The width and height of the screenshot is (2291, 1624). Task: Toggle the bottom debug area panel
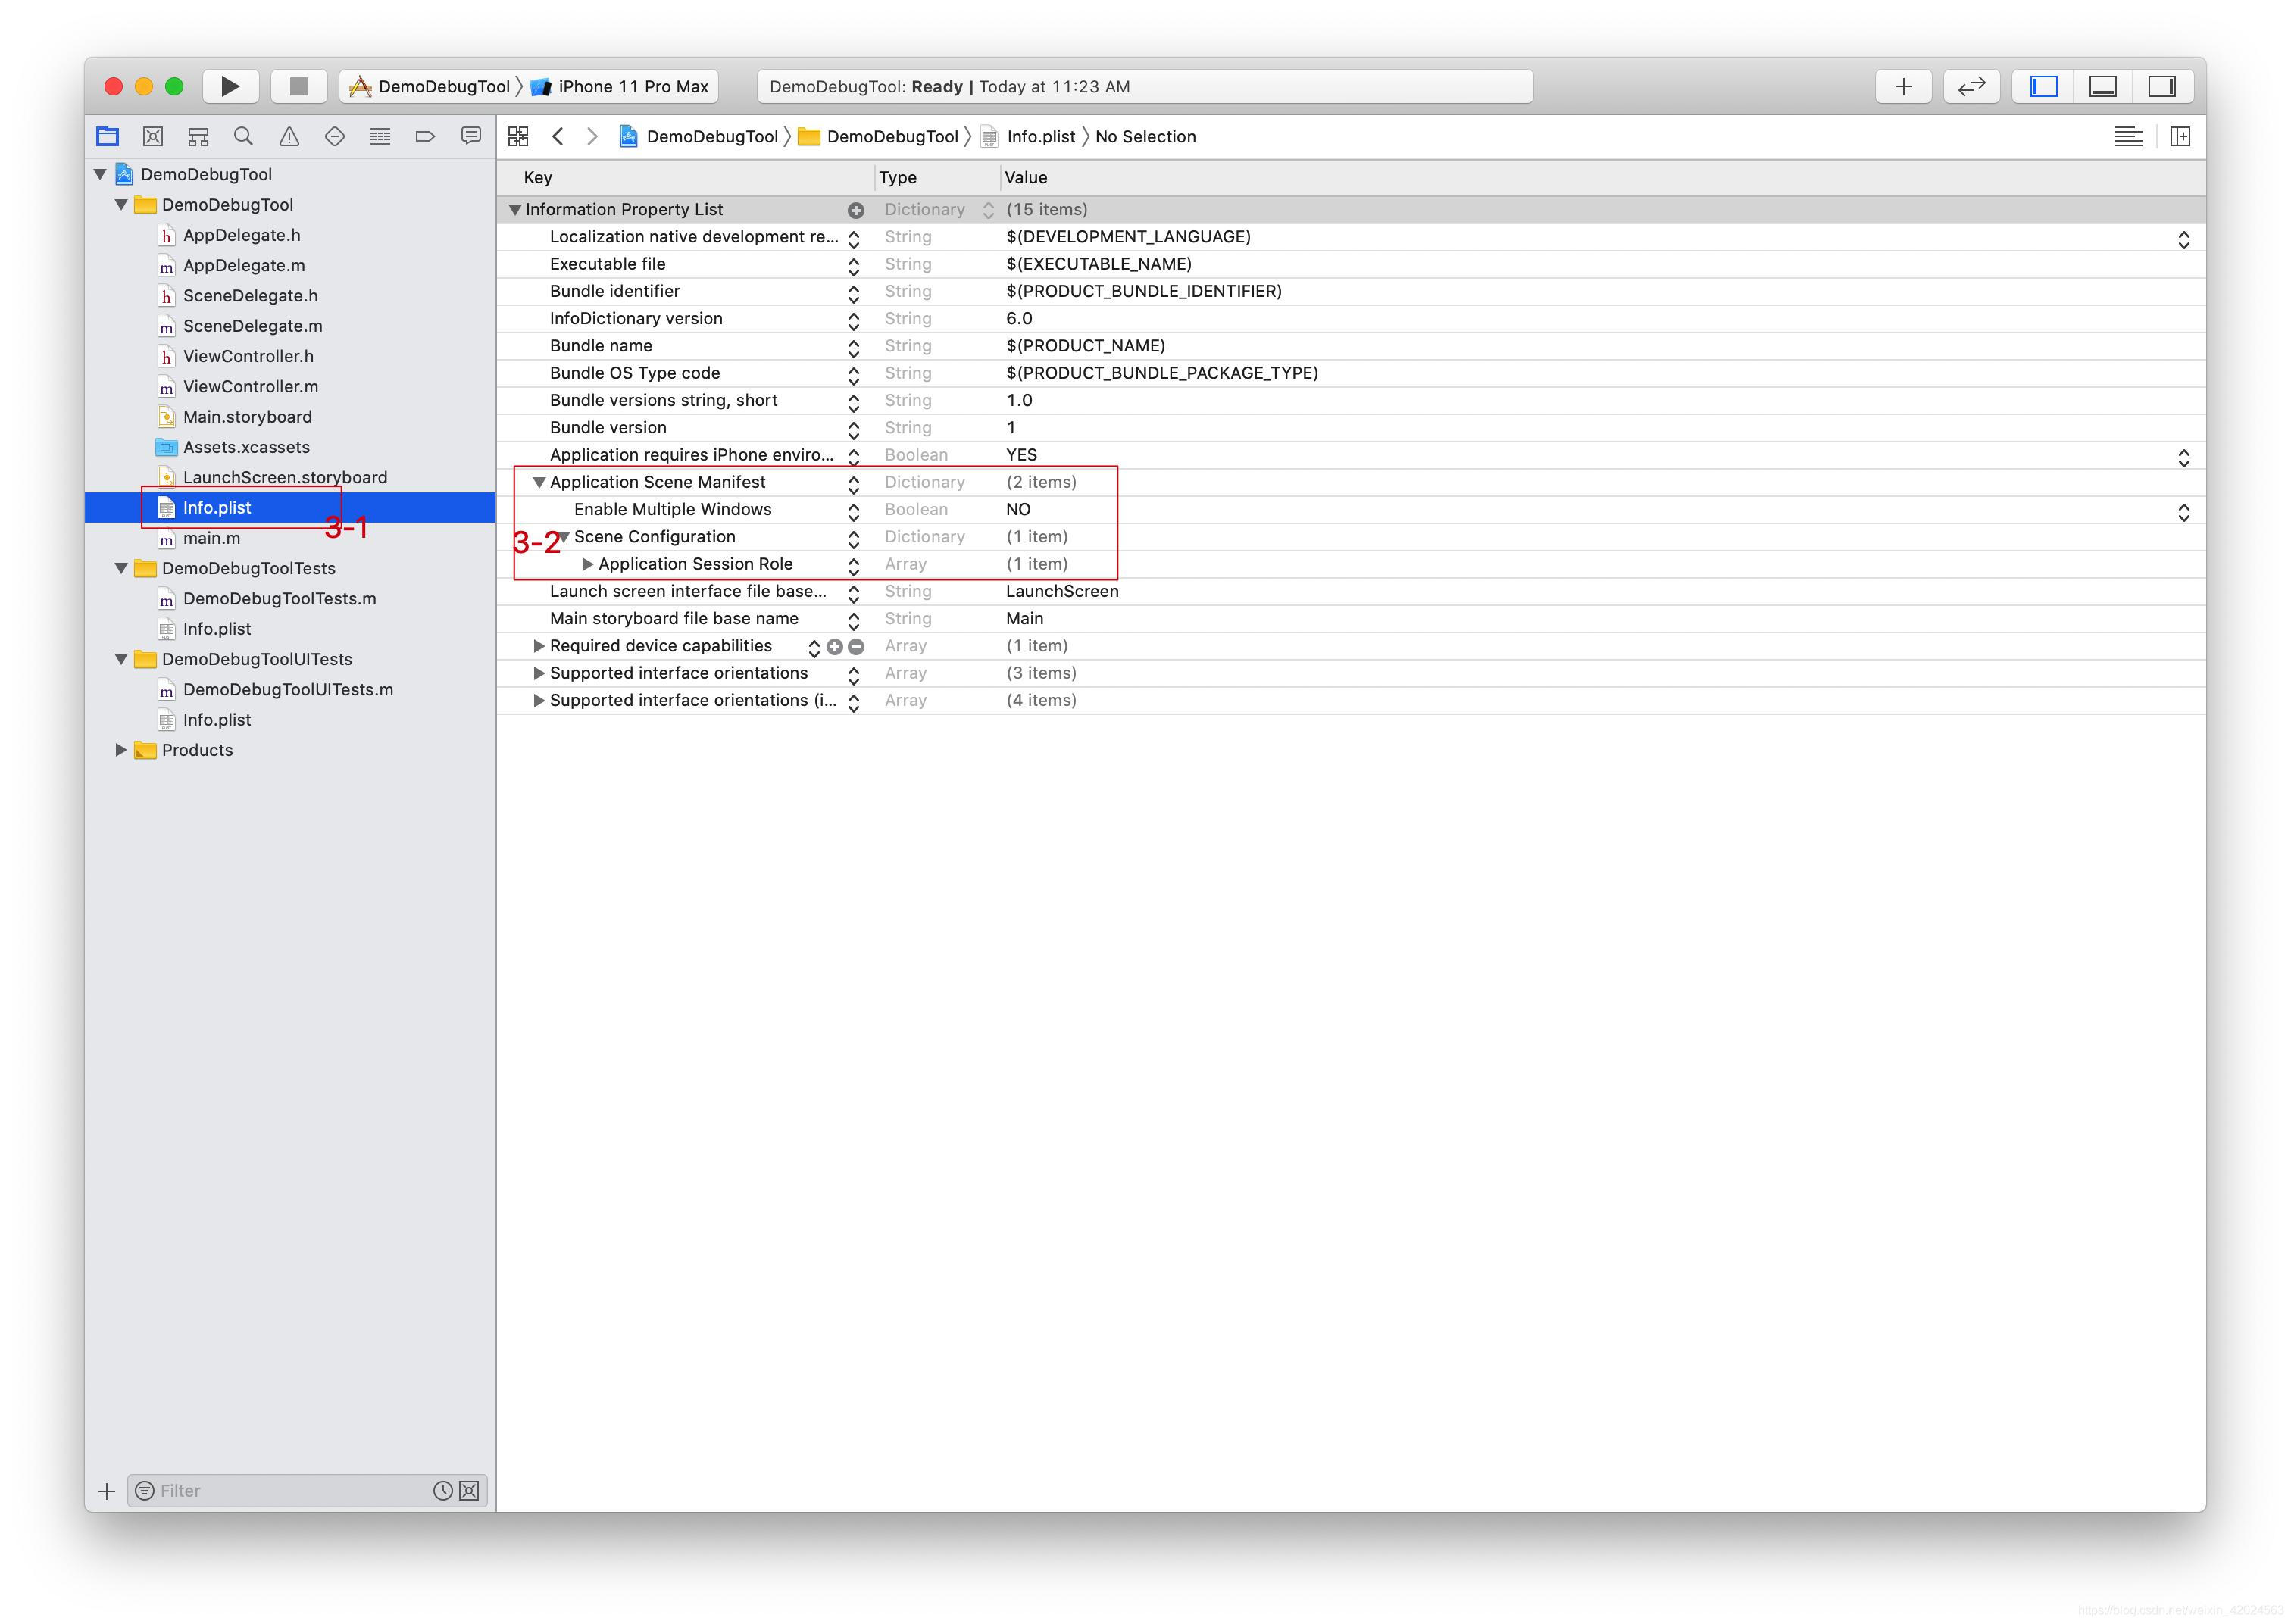[2102, 86]
